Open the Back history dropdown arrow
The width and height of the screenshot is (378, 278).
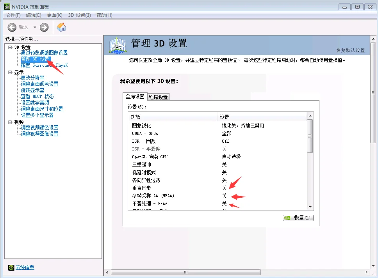[x=35, y=27]
